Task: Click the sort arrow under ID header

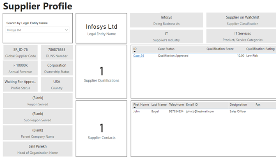Action: click(x=135, y=52)
